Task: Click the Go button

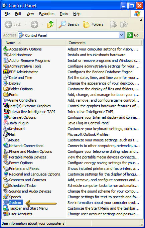Action: (133, 35)
